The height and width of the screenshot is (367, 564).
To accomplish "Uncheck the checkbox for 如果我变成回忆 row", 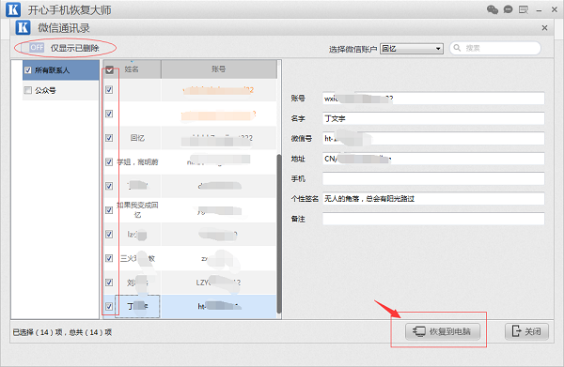I will [x=109, y=210].
